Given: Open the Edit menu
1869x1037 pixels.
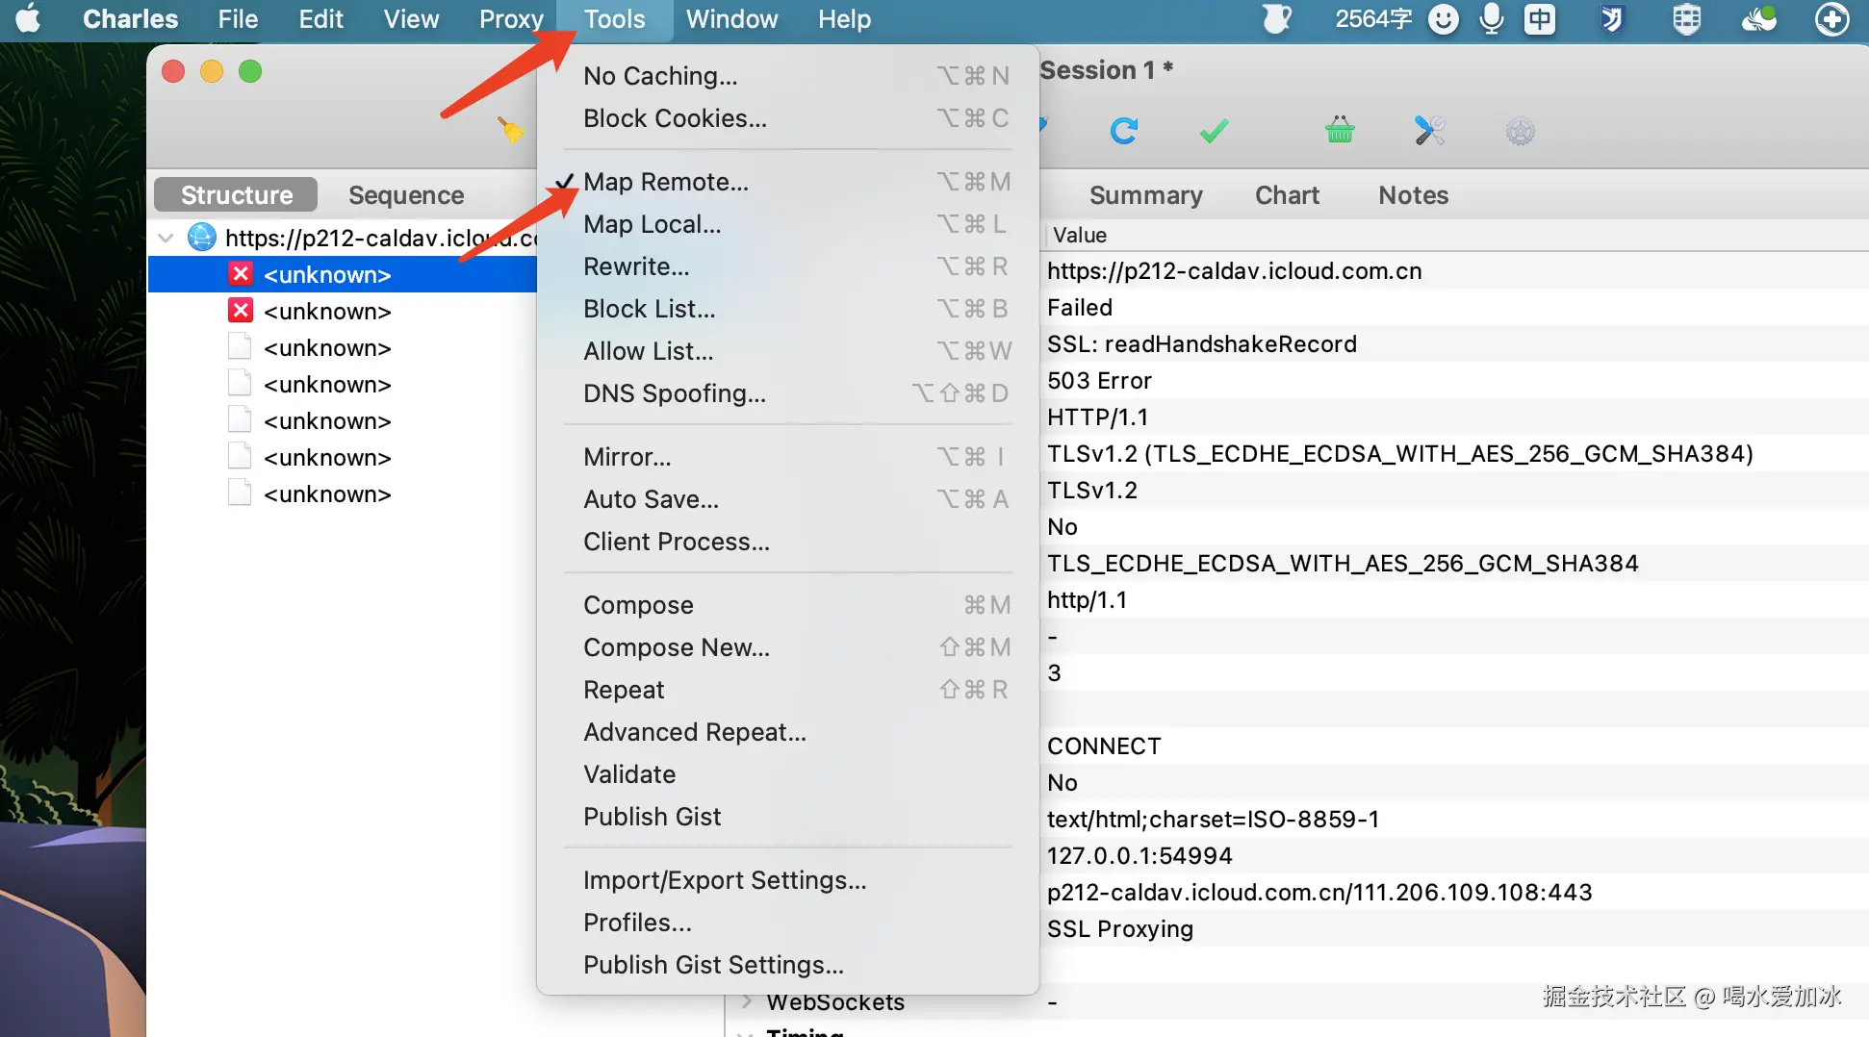Looking at the screenshot, I should pos(320,19).
